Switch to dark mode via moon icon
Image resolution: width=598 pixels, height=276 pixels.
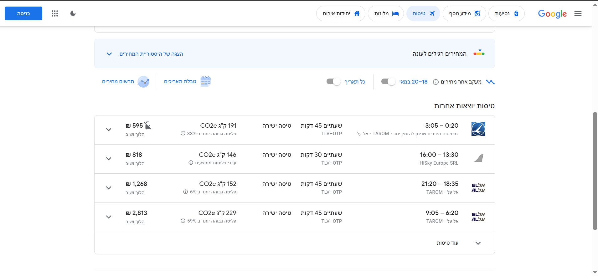(x=73, y=13)
